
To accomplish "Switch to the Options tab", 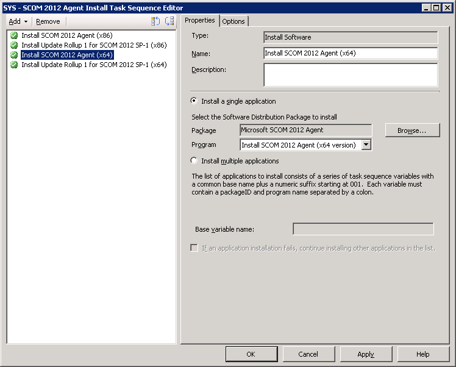I will click(x=233, y=21).
